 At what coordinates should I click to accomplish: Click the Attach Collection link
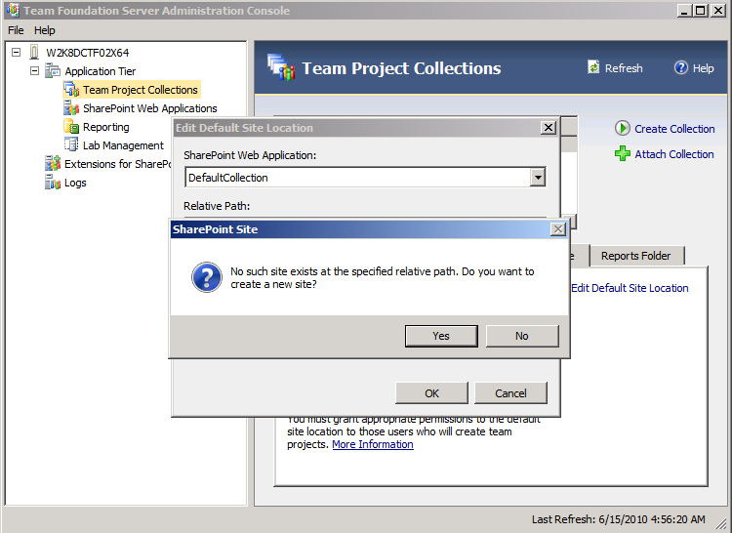pos(674,154)
